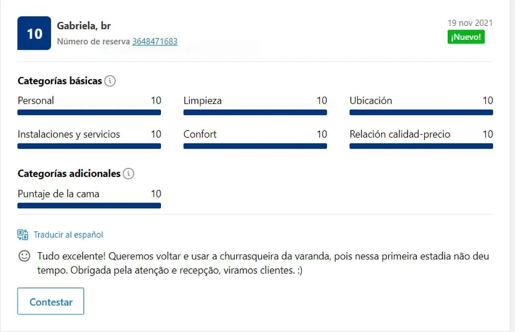Screen dimensions: 515x332
Task: Open reservation number 3648471683 link
Action: 155,41
